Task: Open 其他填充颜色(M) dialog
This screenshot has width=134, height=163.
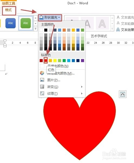Action: [x=62, y=73]
